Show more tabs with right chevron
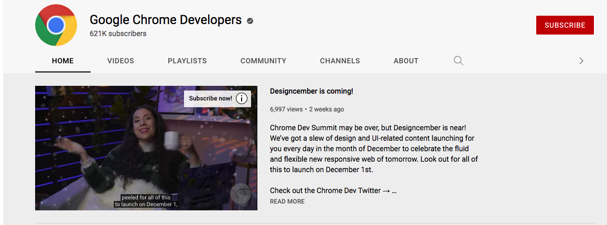Screen dimensions: 607x225 581,61
